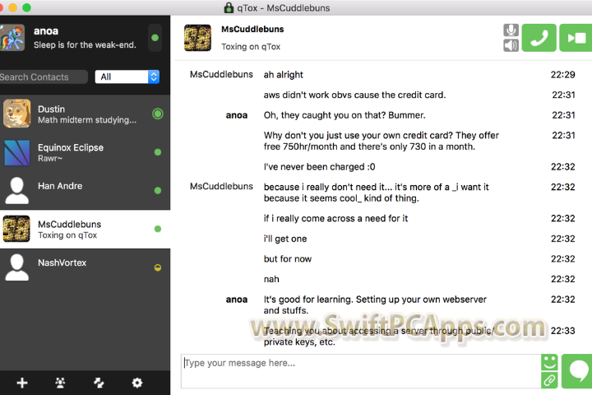Click the 'ah alright' message

283,74
